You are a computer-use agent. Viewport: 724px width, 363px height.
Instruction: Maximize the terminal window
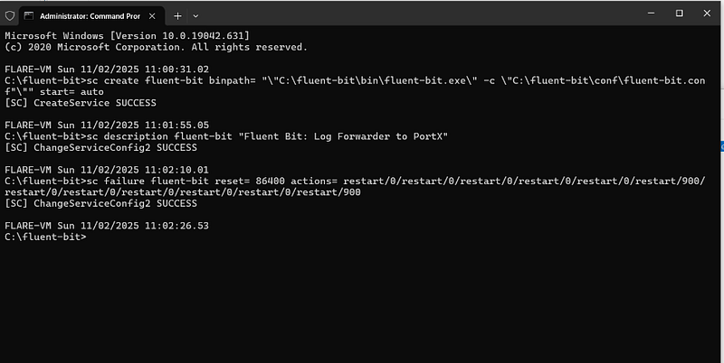[x=680, y=14]
